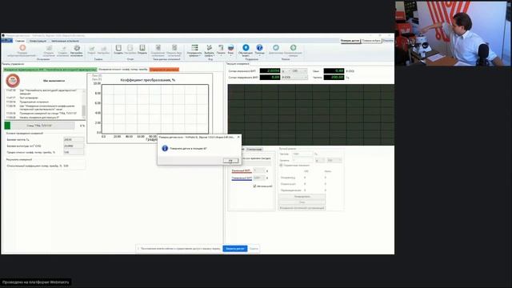Image resolution: width=512 pixels, height=288 pixels.
Task: Switch to the Главная ribbon tab
Action: tap(20, 41)
